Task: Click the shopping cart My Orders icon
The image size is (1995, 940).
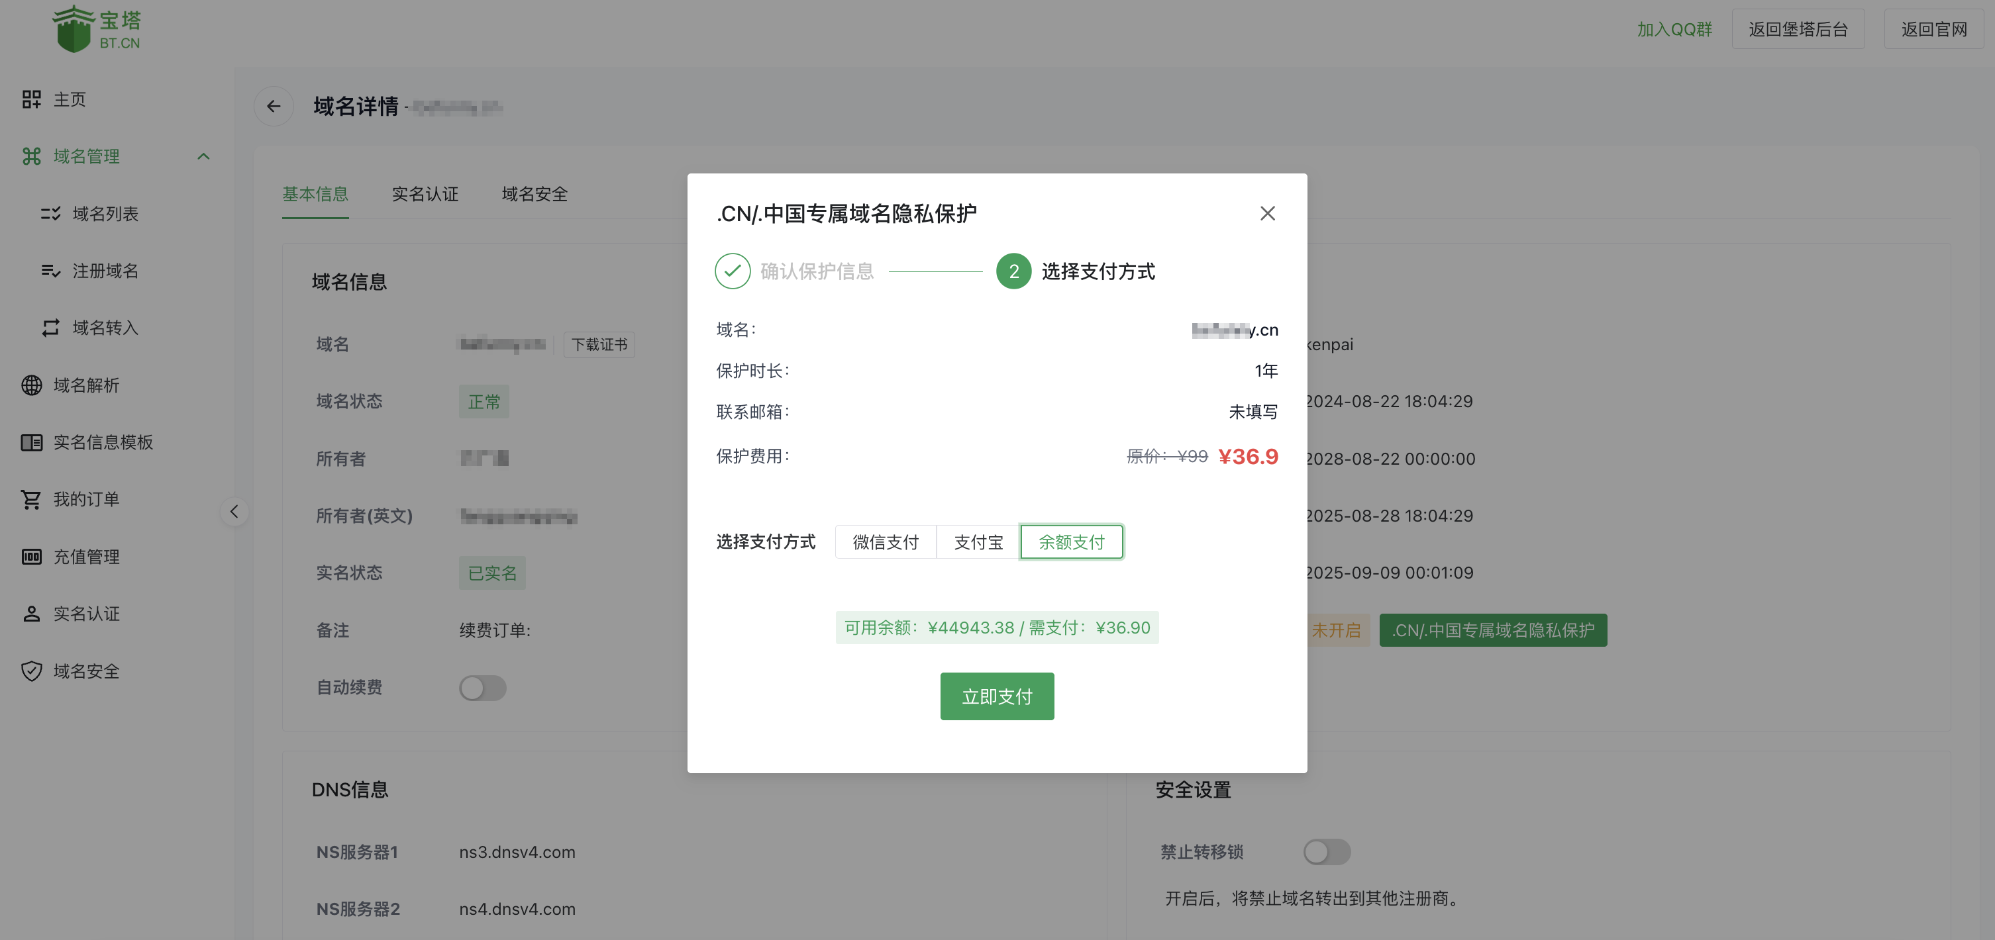Action: point(31,499)
